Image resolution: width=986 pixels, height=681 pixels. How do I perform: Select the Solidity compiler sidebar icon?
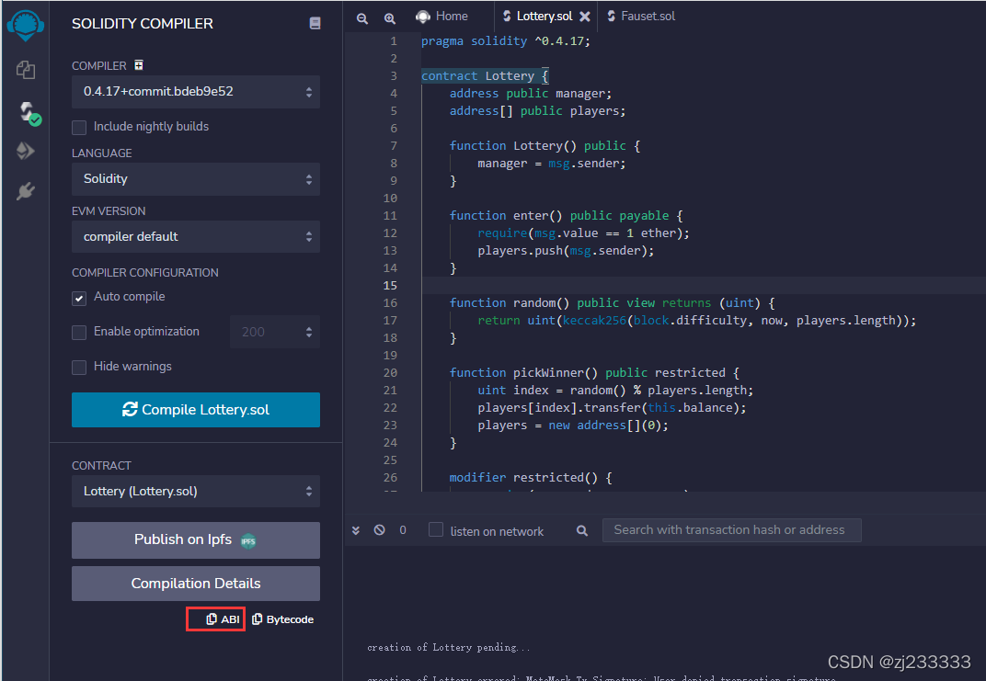29,112
